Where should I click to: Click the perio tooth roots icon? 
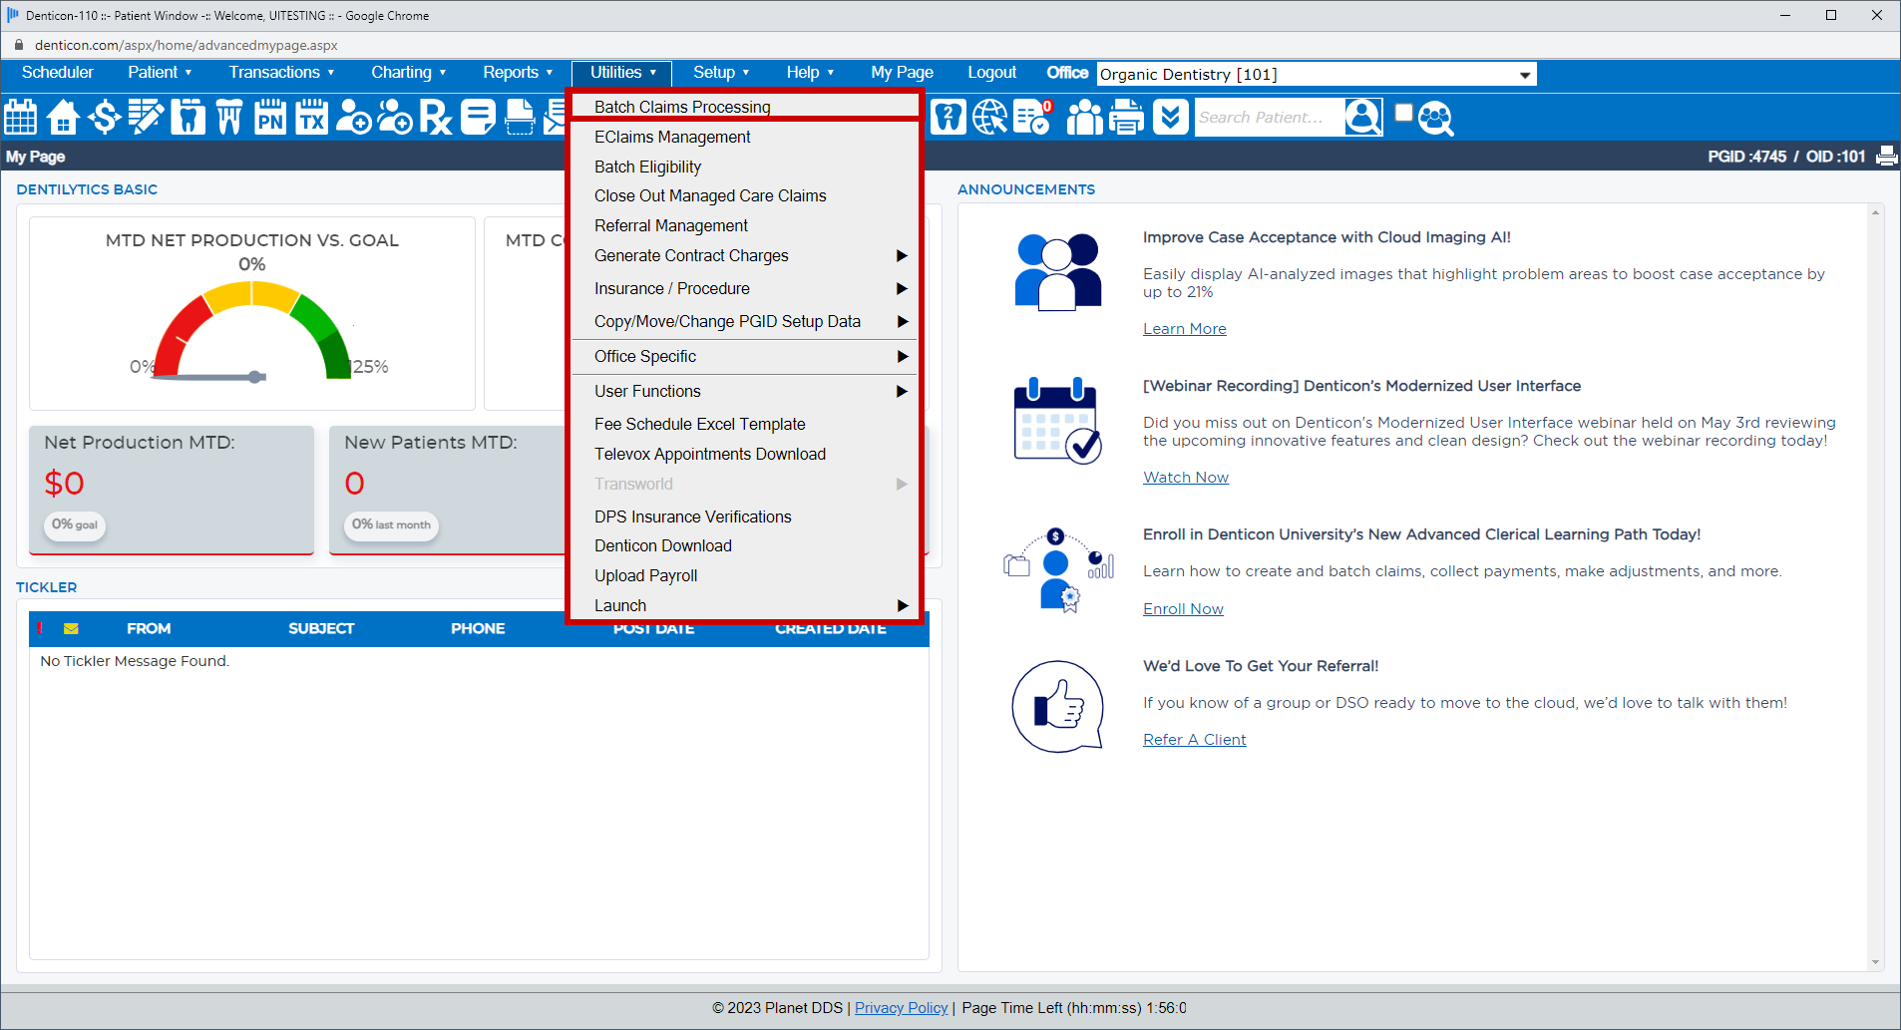pyautogui.click(x=229, y=118)
